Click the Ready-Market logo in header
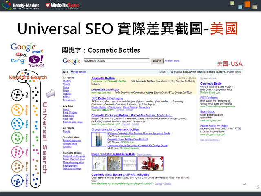This screenshot has height=196, width=261. pos(20,5)
